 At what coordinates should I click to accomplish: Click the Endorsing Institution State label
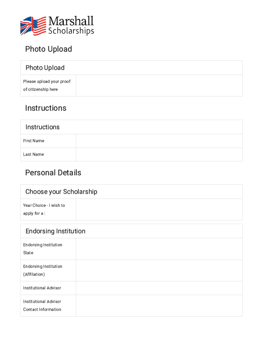click(42, 248)
